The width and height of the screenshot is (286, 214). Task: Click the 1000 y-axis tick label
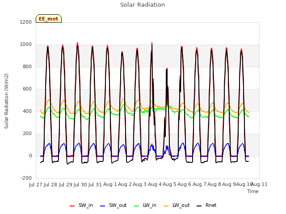tap(26, 45)
